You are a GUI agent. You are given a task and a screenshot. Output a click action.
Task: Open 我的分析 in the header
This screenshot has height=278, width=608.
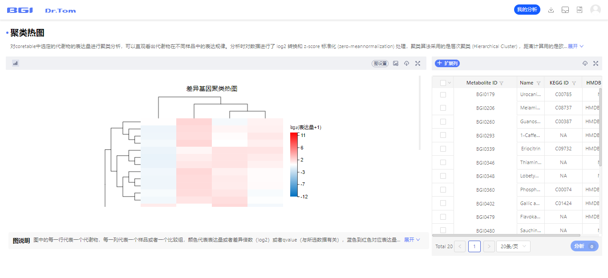[527, 10]
